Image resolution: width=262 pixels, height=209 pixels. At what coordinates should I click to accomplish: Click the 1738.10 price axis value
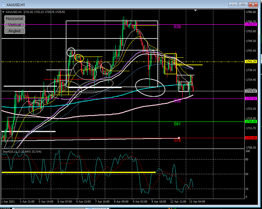[251, 70]
